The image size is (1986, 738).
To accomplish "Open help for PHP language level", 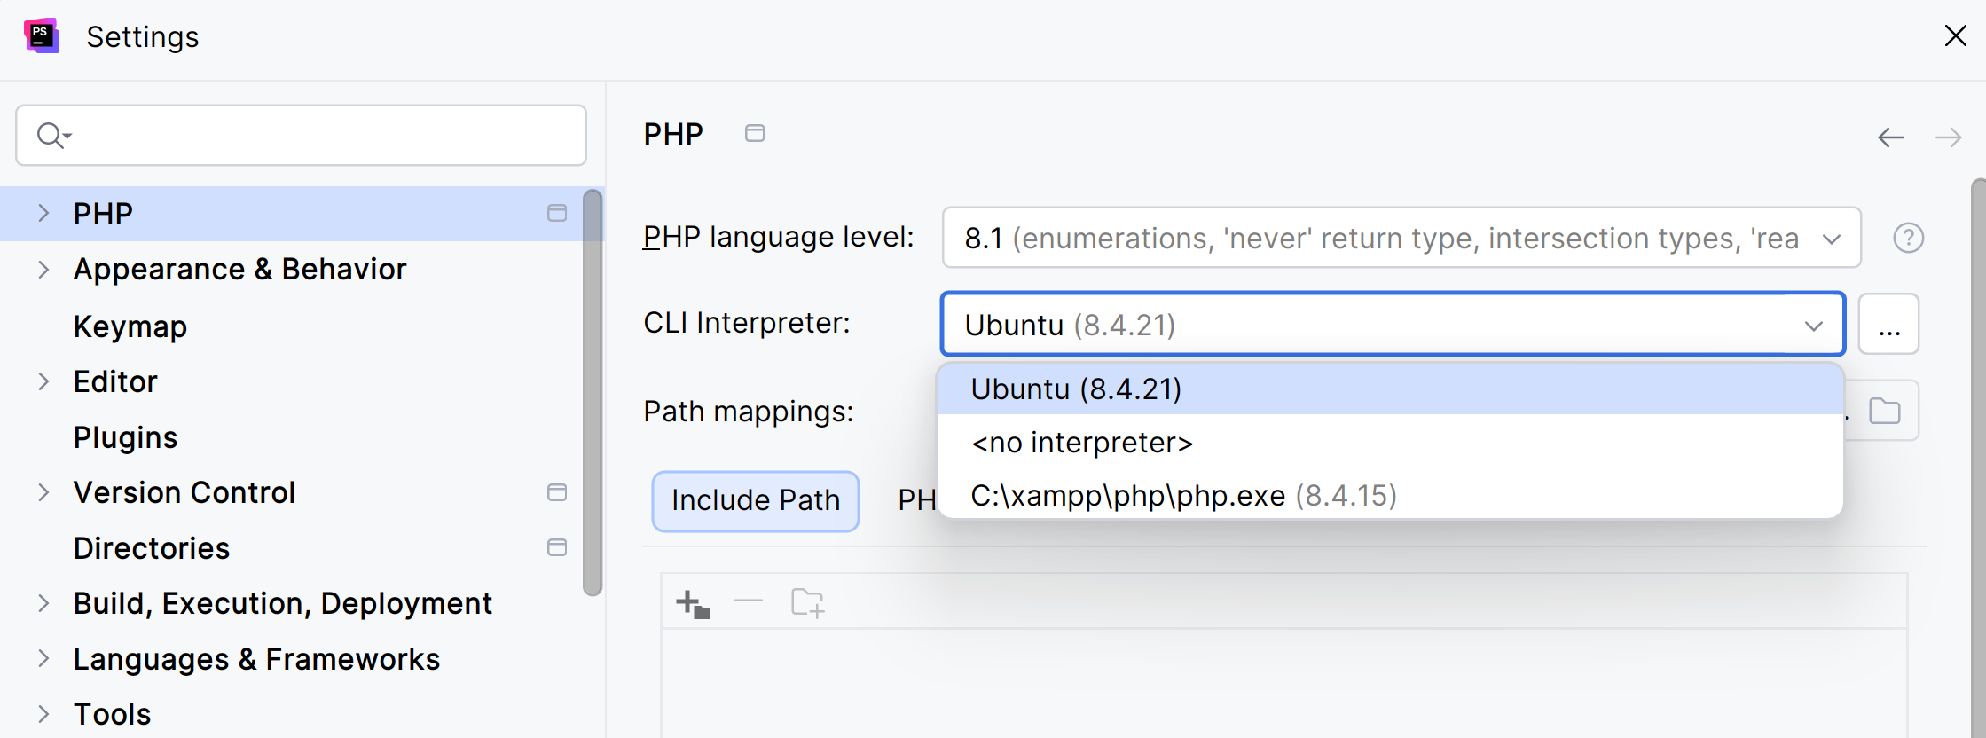I will coord(1908,238).
